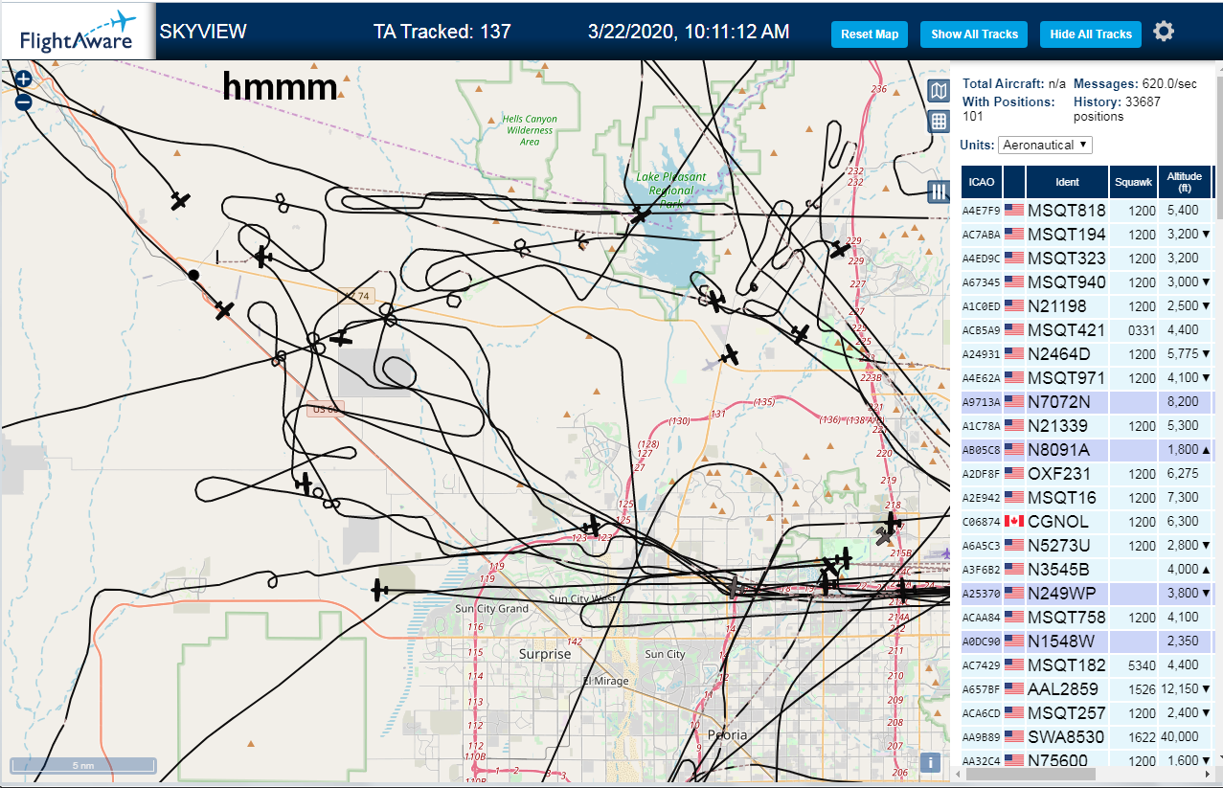The height and width of the screenshot is (788, 1223).
Task: Open settings gear icon
Action: (1164, 32)
